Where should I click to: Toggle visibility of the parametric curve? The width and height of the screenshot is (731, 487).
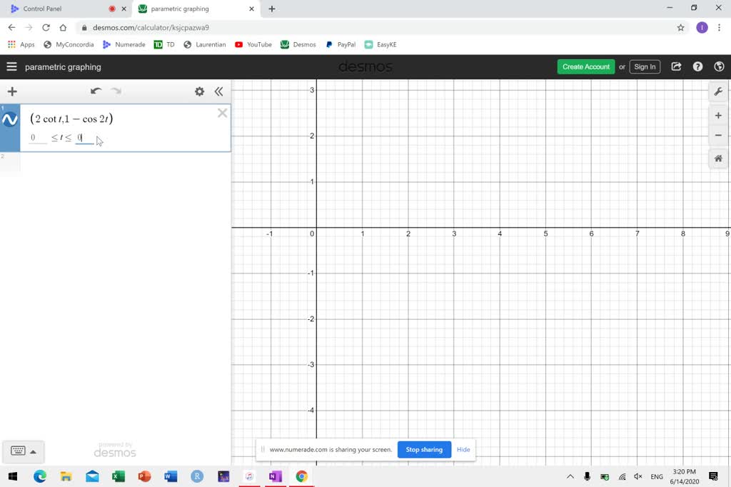[10, 120]
